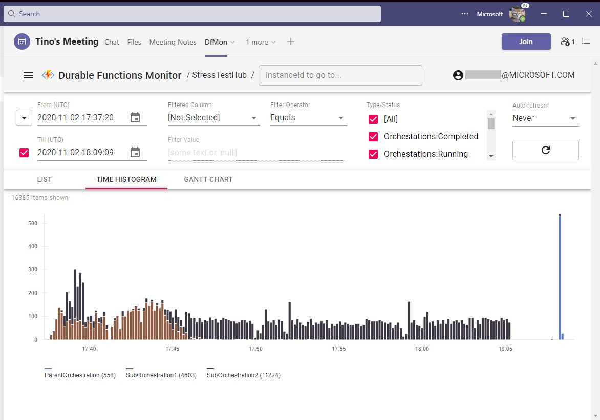The width and height of the screenshot is (600, 420).
Task: Open the Auto-refresh Never dropdown
Action: point(545,118)
